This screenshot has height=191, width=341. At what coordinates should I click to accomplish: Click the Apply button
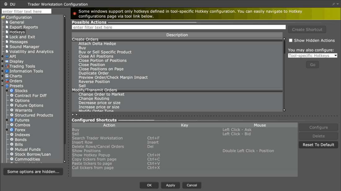click(170, 185)
